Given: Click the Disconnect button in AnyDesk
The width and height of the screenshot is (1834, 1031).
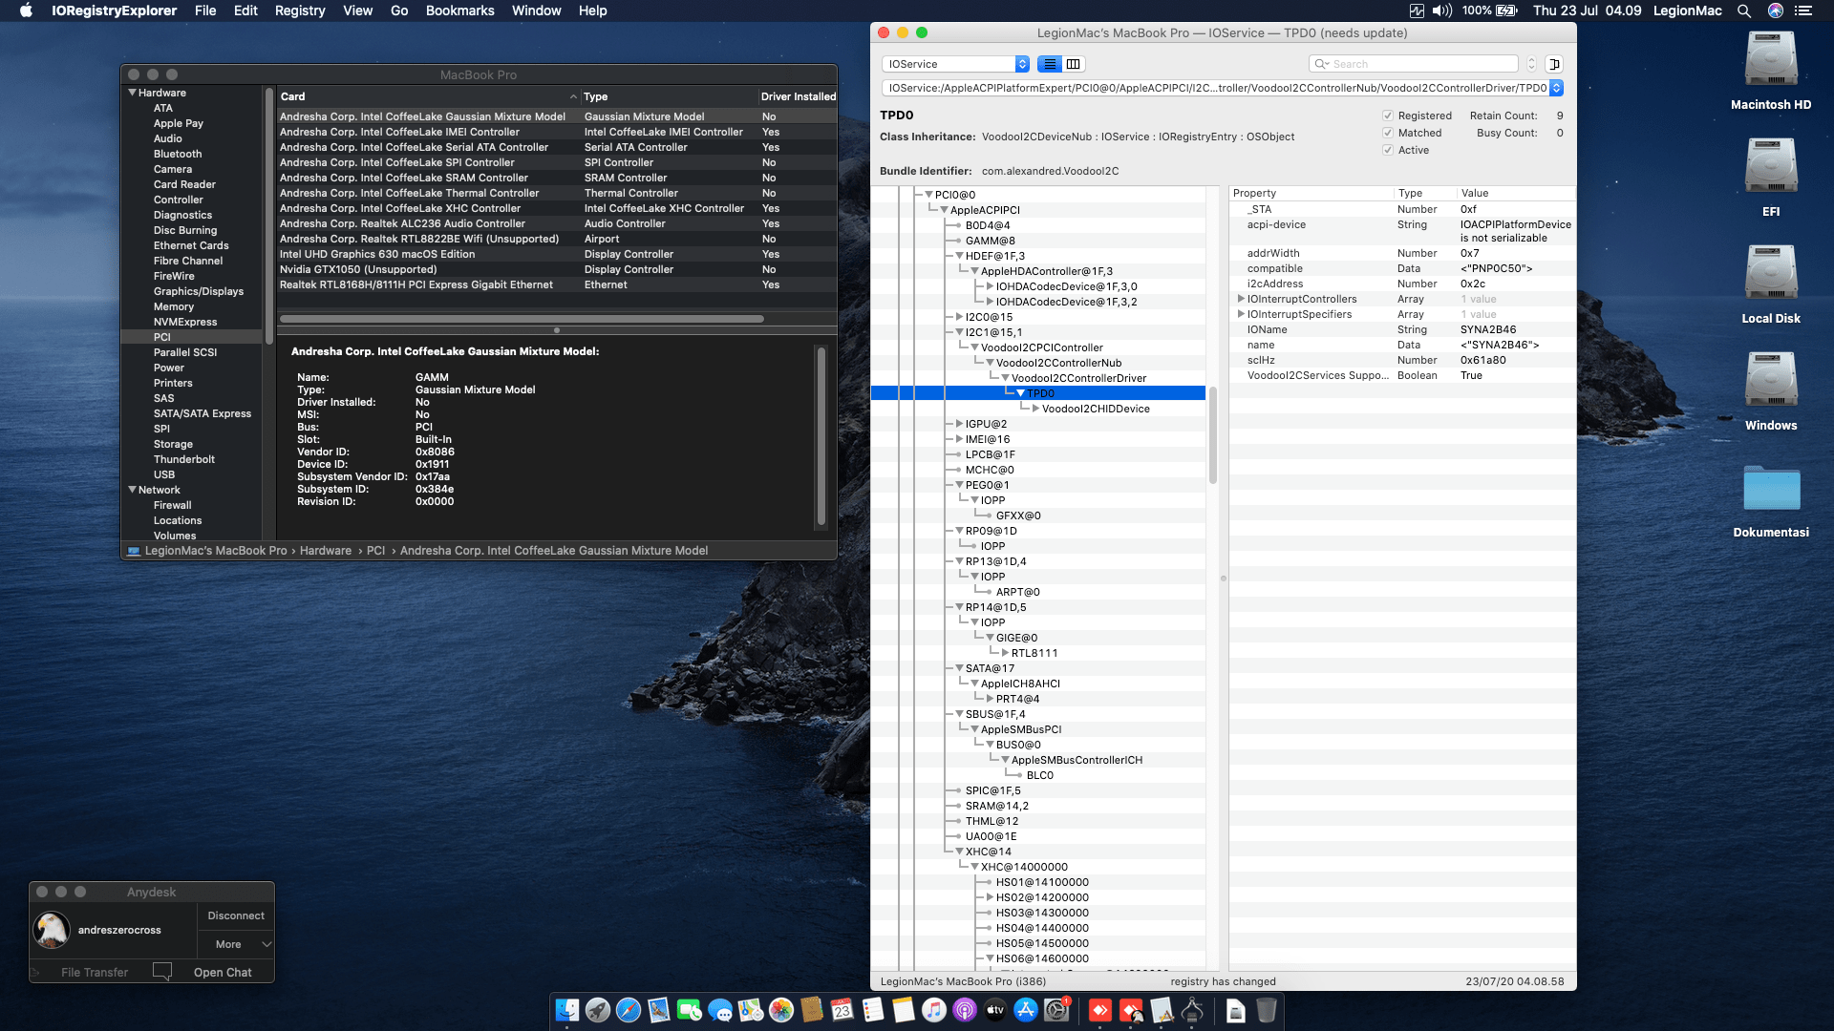Looking at the screenshot, I should coord(235,915).
